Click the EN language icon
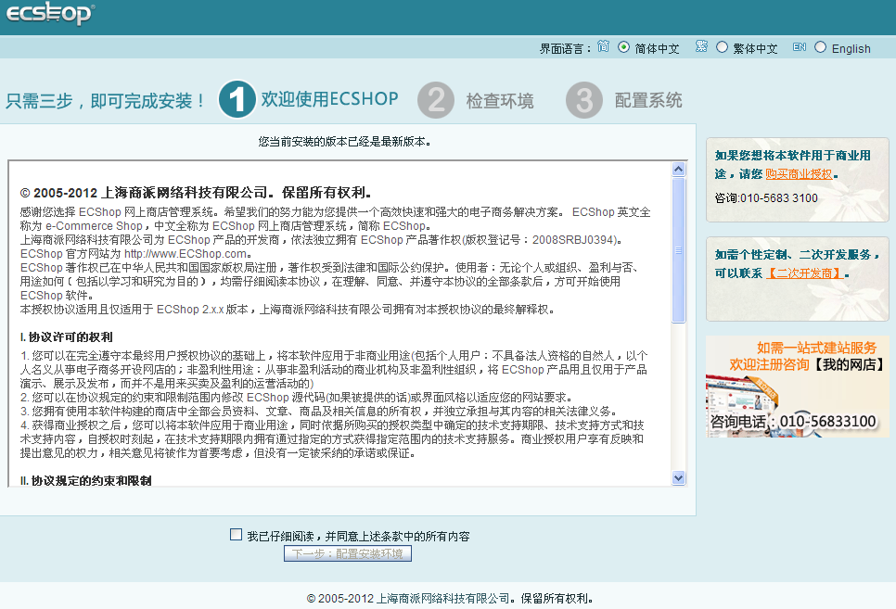 pos(799,47)
